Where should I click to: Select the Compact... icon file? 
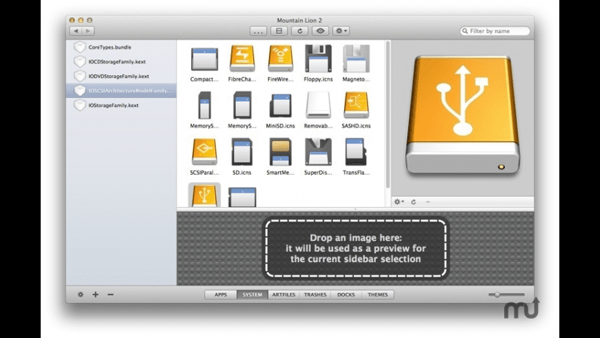coord(204,60)
